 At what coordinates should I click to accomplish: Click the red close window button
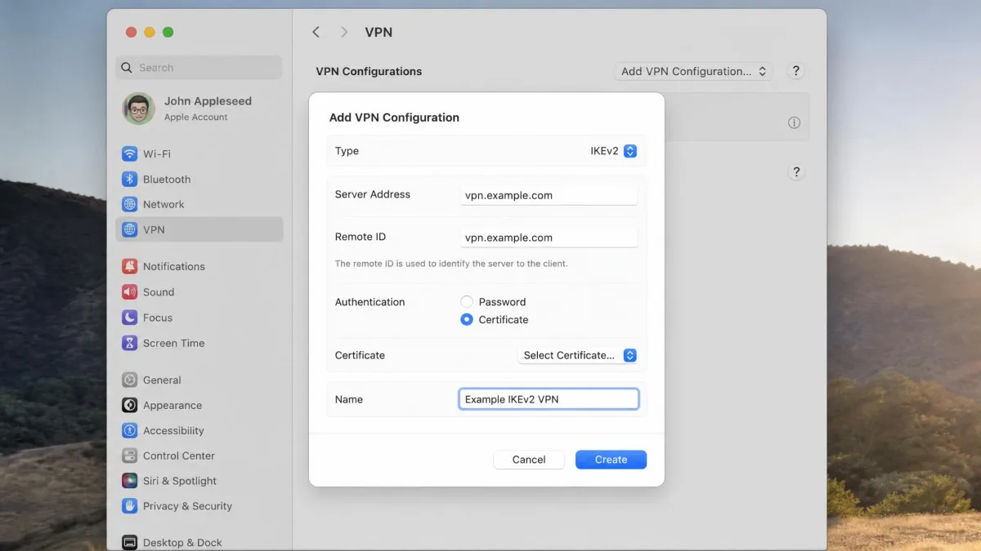[x=131, y=32]
